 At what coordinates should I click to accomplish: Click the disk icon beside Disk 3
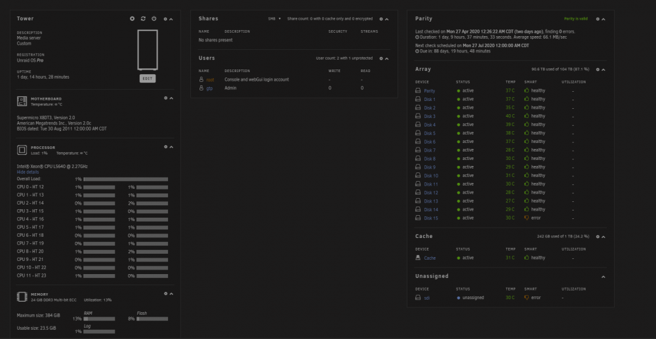pos(418,116)
